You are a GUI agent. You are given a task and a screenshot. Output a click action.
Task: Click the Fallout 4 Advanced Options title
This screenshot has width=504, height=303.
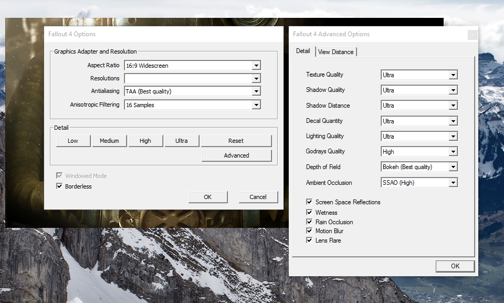tap(331, 34)
